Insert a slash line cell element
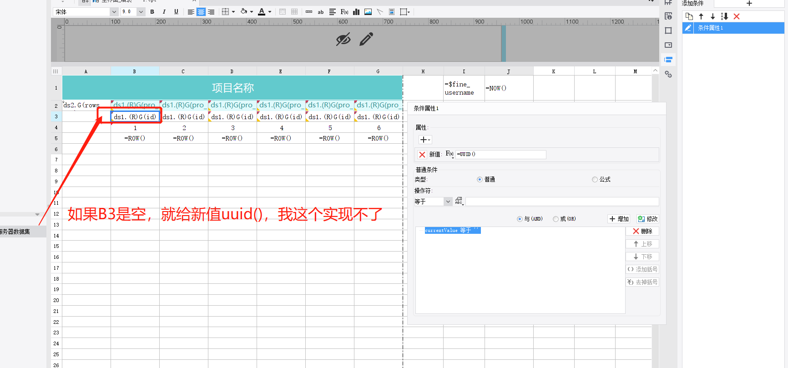The width and height of the screenshot is (788, 368). (380, 12)
